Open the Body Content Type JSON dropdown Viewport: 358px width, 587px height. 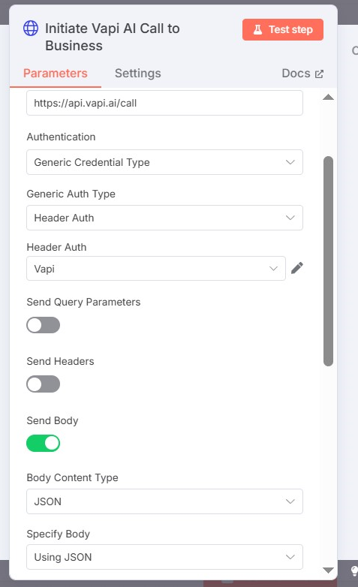[x=164, y=501]
